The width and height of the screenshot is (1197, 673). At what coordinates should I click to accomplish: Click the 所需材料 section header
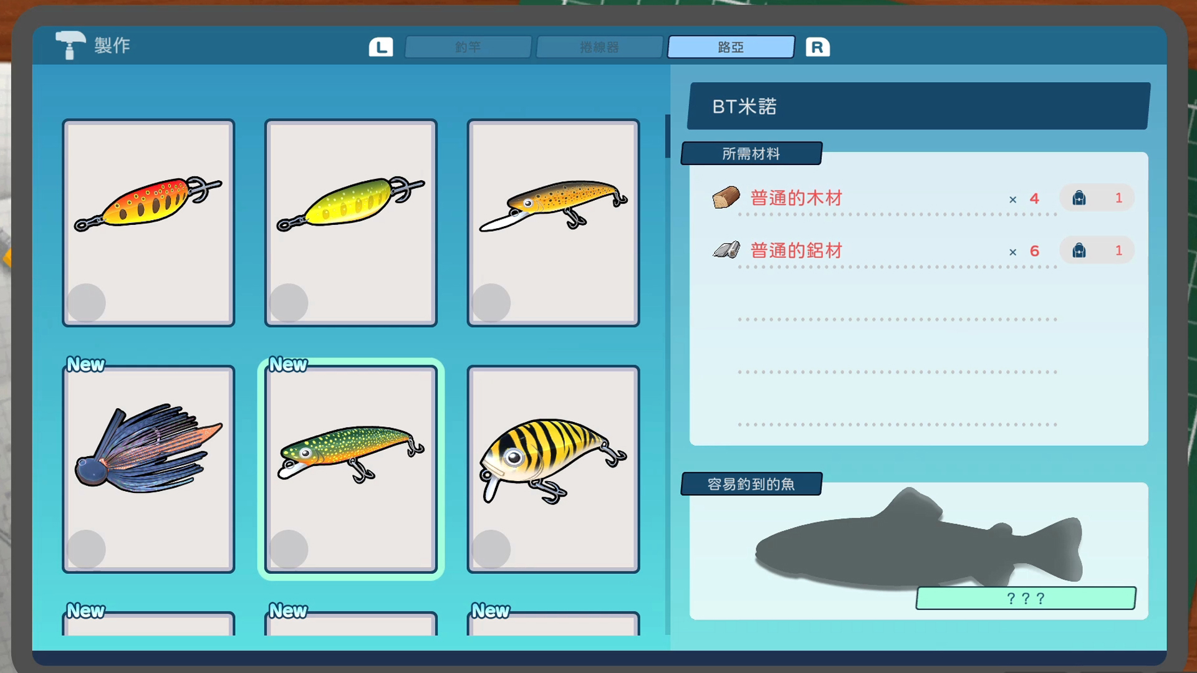[x=751, y=153]
